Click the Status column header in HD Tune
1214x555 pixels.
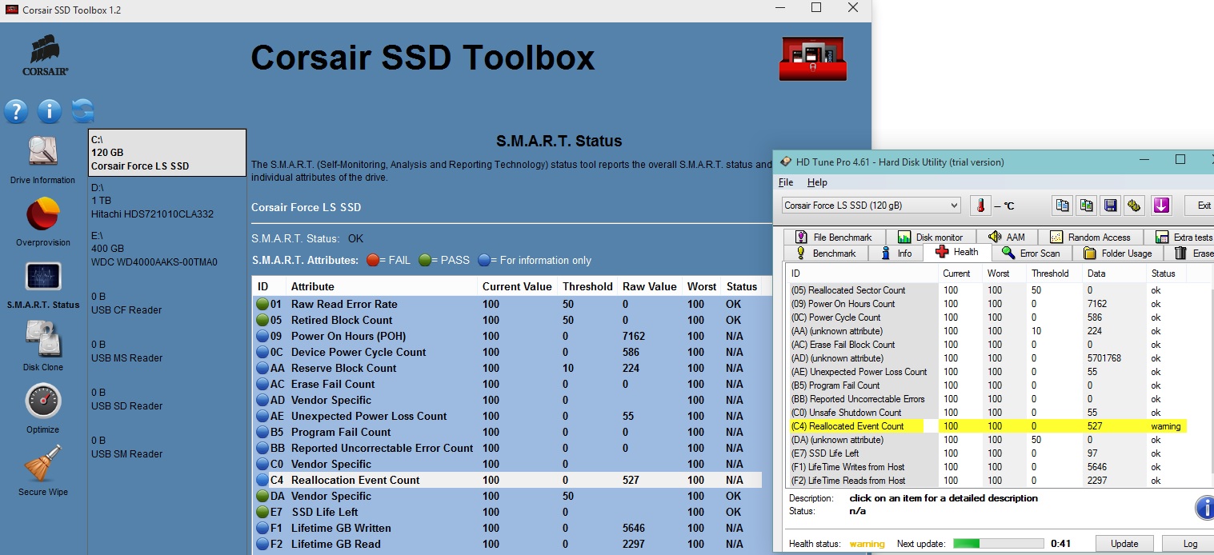tap(1163, 273)
